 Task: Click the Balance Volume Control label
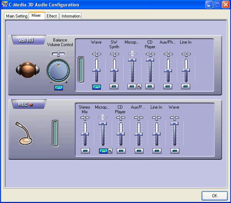[x=60, y=42]
